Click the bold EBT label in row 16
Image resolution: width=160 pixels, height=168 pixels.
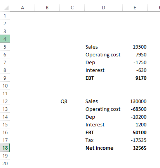90,133
